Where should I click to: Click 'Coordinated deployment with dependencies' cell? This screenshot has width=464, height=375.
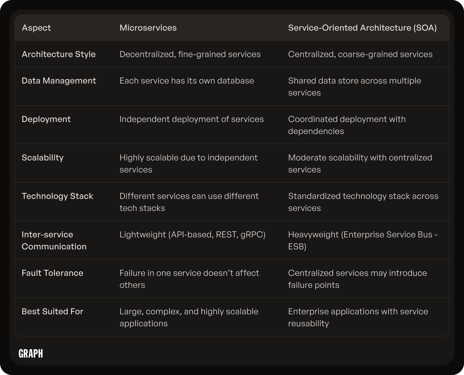tap(347, 125)
